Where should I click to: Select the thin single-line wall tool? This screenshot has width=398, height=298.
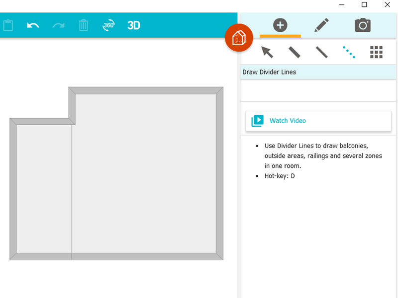[321, 52]
